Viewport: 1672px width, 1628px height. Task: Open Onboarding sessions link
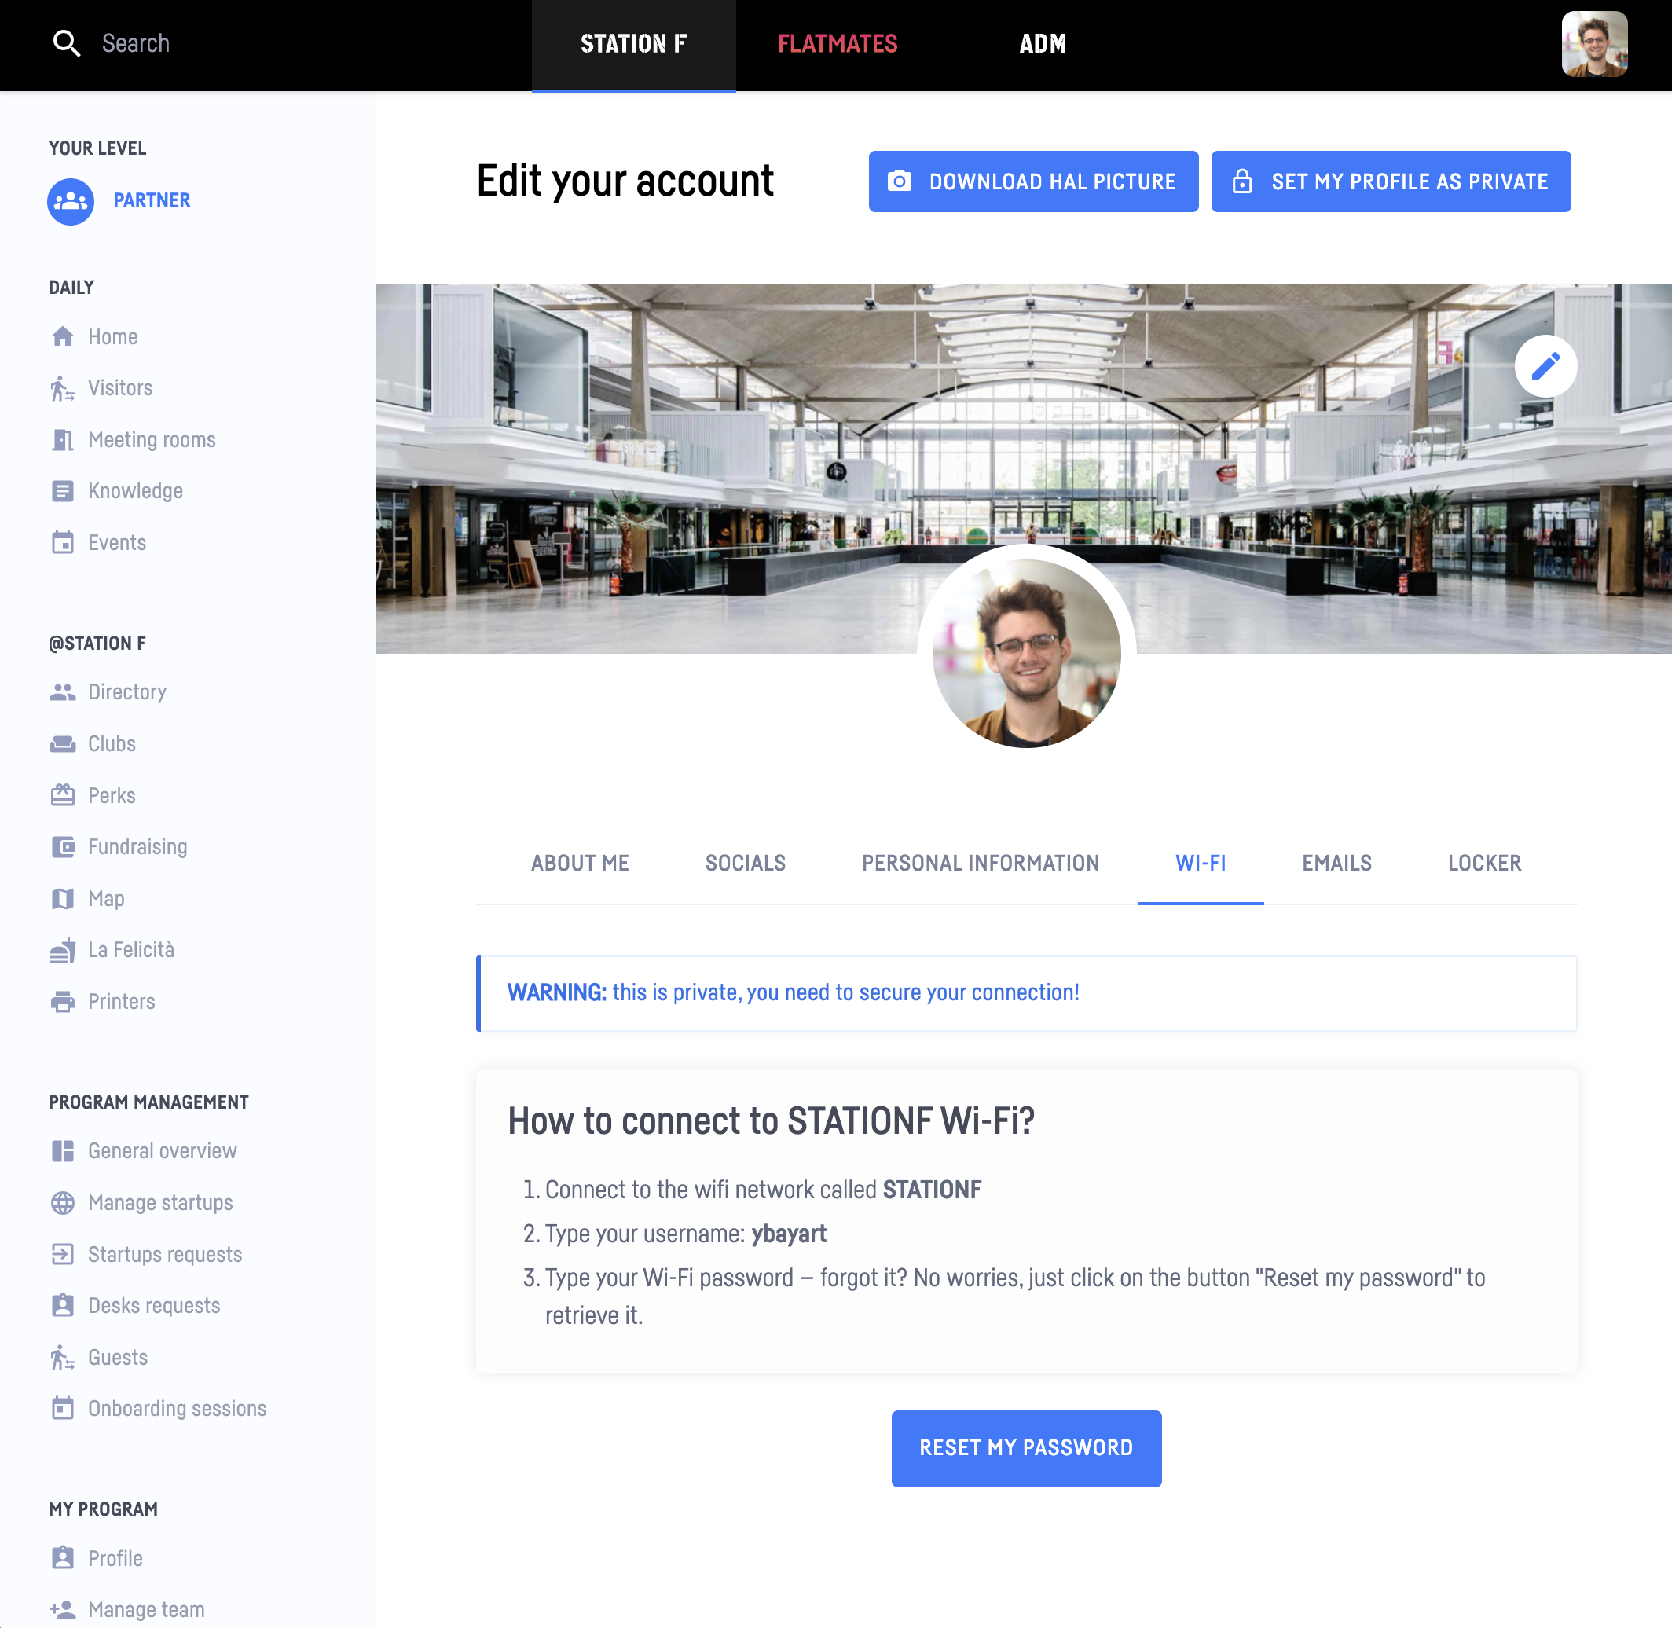(x=178, y=1408)
